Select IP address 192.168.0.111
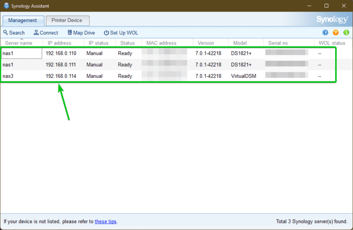Image resolution: width=353 pixels, height=230 pixels. (x=61, y=65)
